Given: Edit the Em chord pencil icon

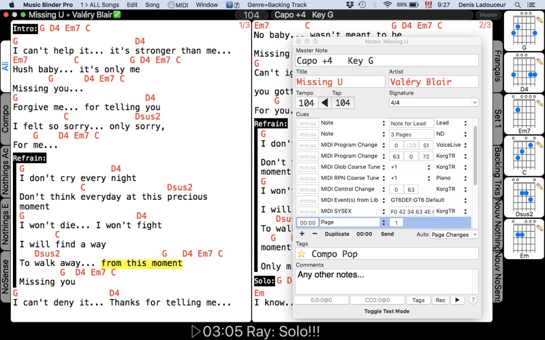Looking at the screenshot, I should pyautogui.click(x=540, y=228).
